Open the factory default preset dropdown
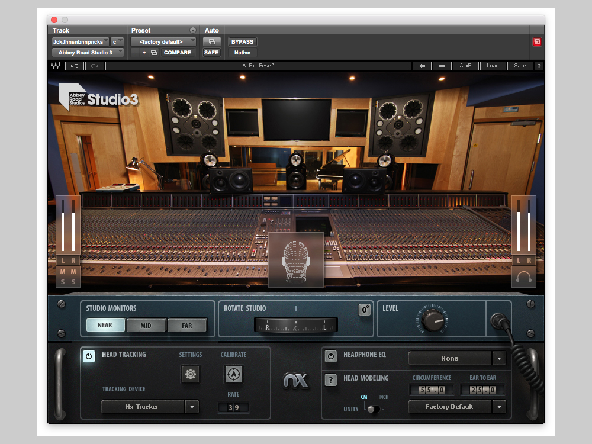The image size is (592, 444). pos(163,42)
